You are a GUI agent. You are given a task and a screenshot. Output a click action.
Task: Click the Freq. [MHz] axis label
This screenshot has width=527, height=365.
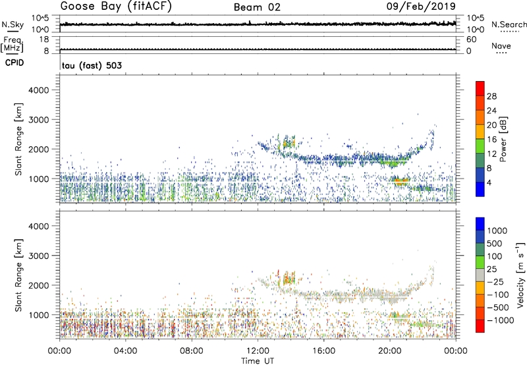coord(11,45)
